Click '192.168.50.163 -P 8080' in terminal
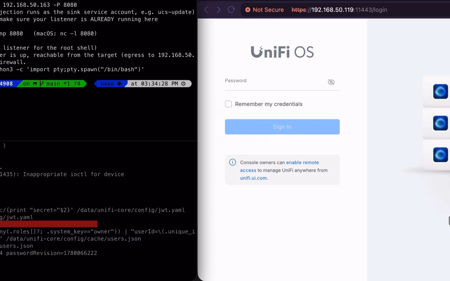450x281 pixels. (40, 5)
